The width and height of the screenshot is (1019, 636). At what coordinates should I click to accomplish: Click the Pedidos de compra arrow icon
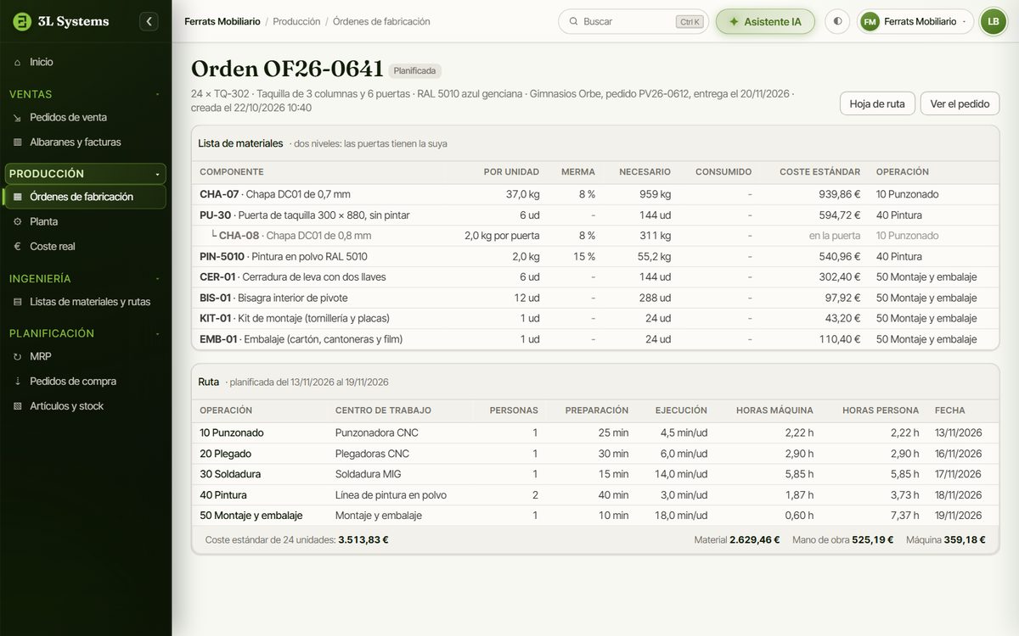tap(18, 381)
